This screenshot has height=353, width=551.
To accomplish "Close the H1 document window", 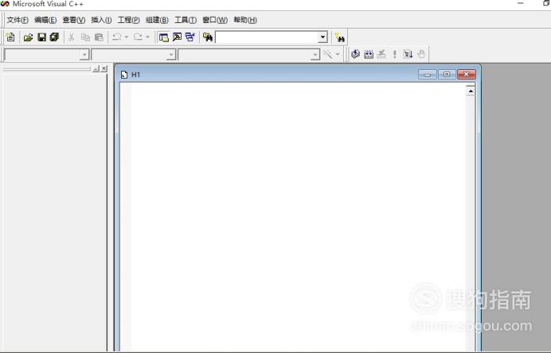I will click(x=467, y=75).
